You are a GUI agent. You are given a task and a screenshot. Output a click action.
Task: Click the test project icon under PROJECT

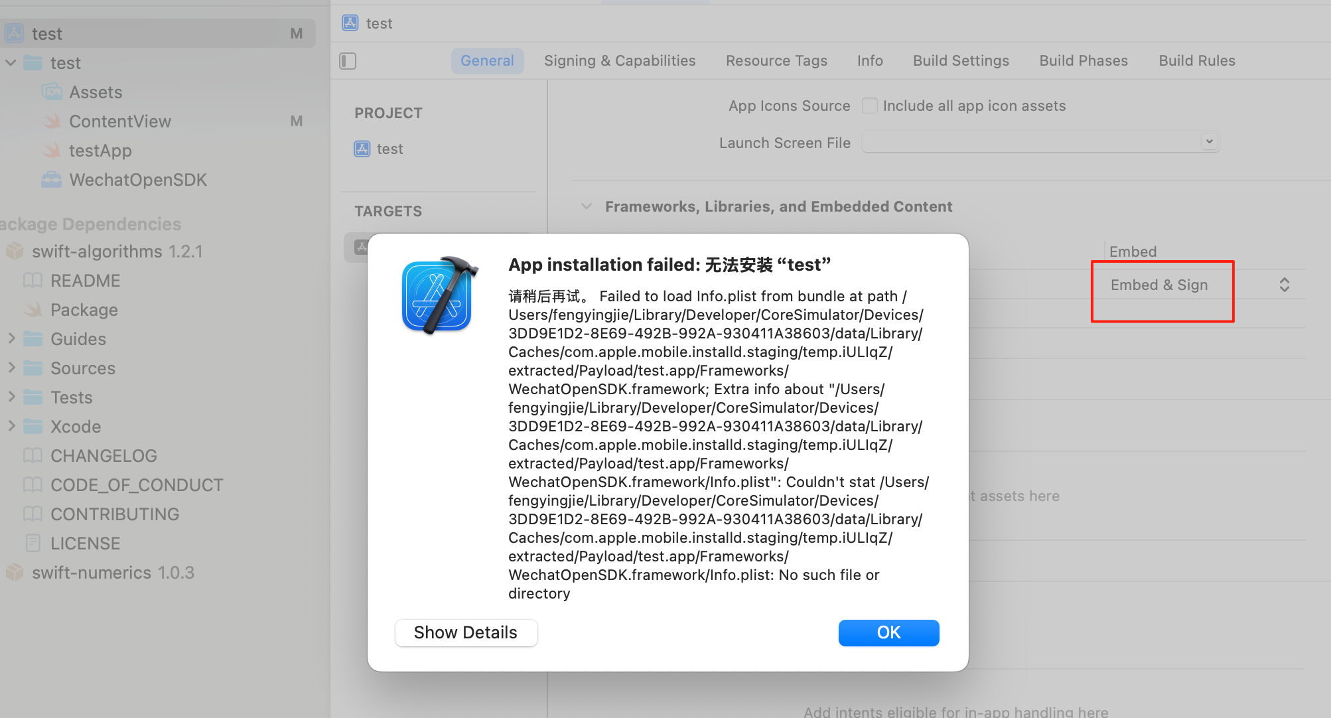click(362, 149)
